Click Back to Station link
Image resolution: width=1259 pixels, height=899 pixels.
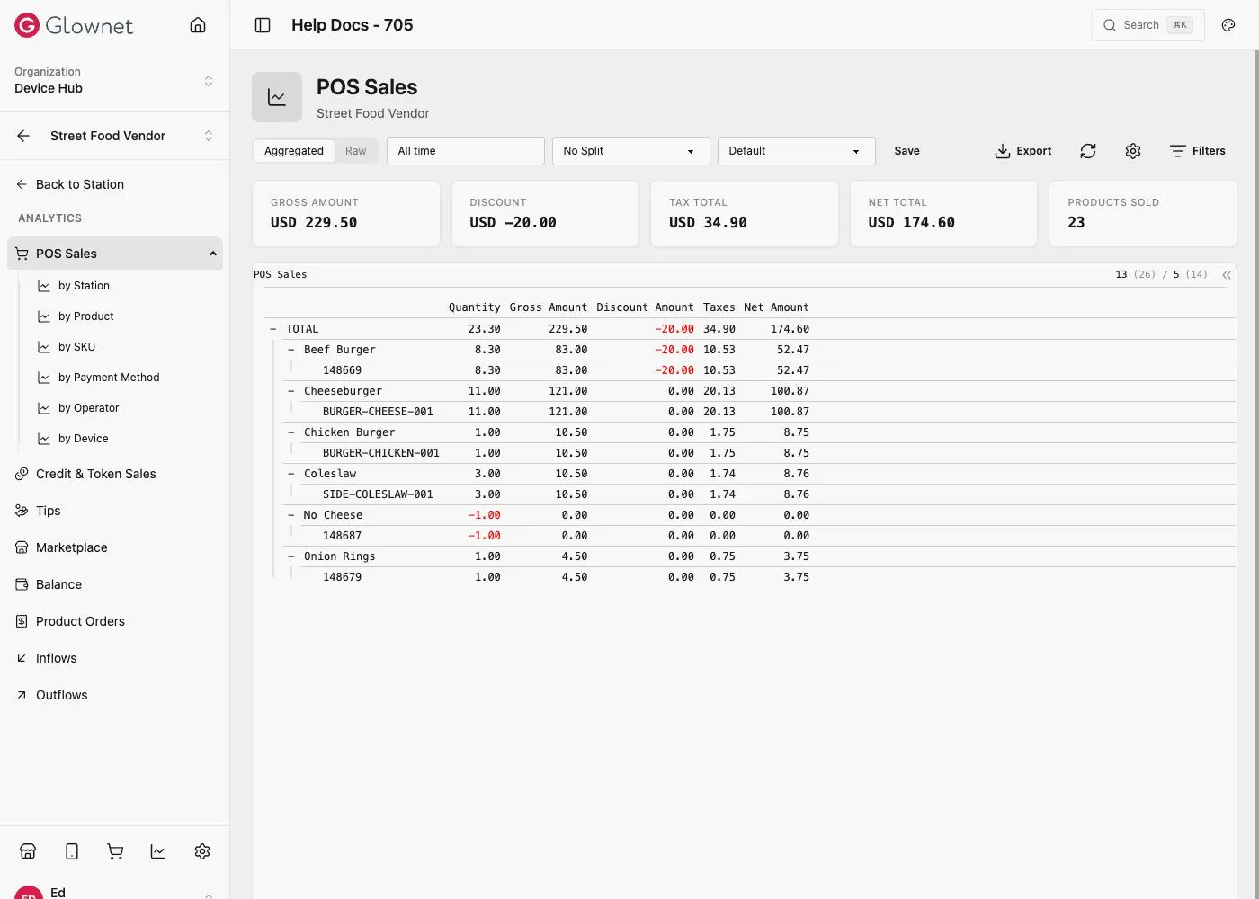click(x=79, y=184)
